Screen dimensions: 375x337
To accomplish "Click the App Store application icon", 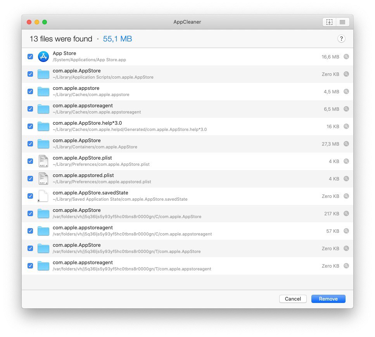I will click(43, 57).
